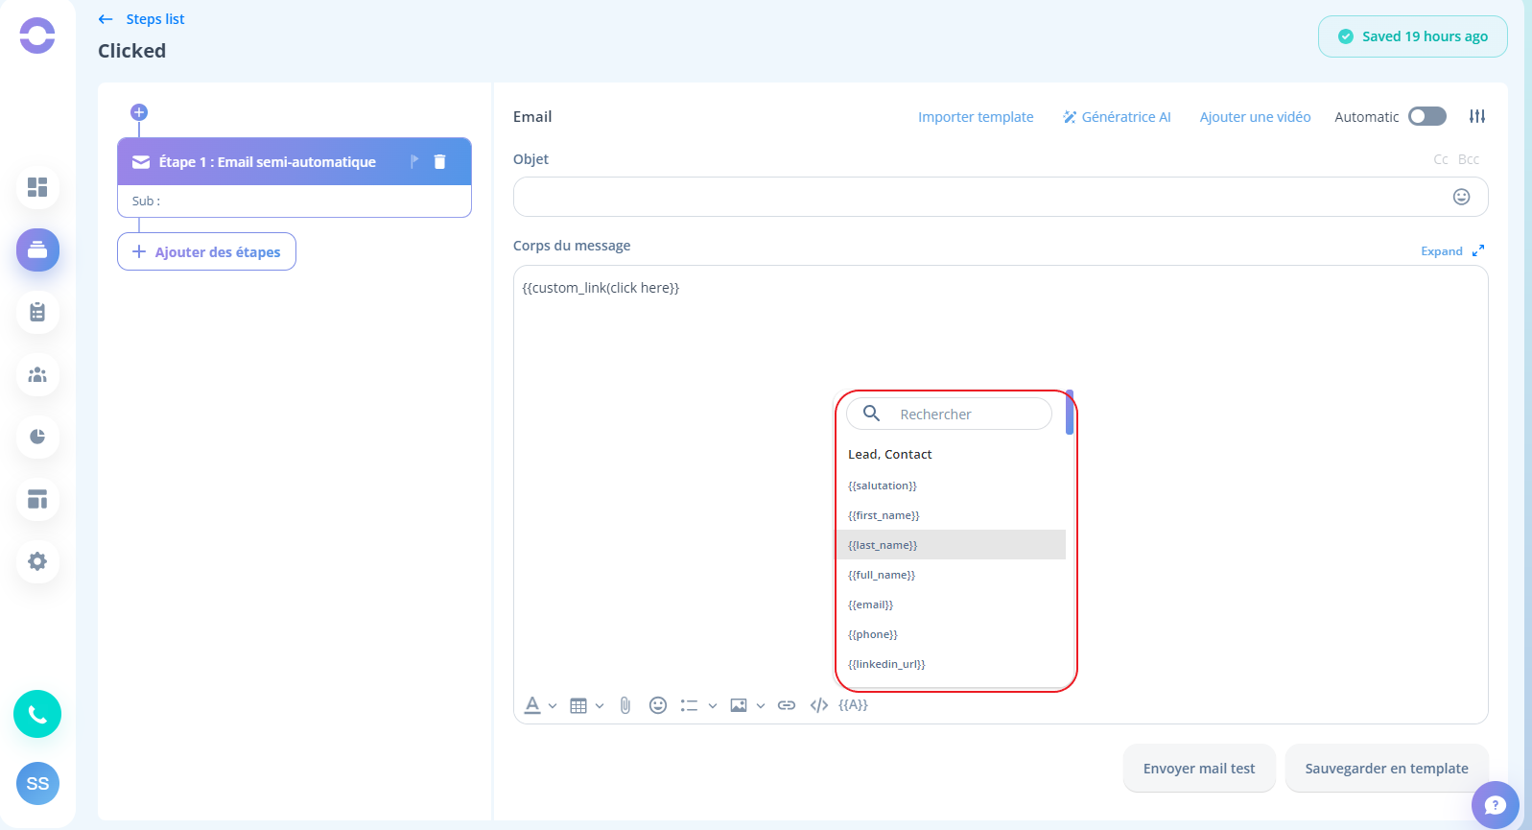Image resolution: width=1532 pixels, height=830 pixels.
Task: Expand the list style dropdown arrow
Action: click(713, 706)
